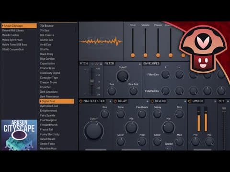
Task: Click the Env Amt knob
Action: [133, 91]
